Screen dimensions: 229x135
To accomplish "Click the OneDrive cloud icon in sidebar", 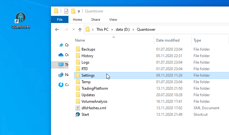I will 61,55.
